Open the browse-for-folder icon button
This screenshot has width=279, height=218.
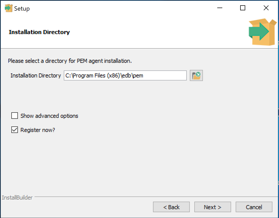click(x=196, y=75)
